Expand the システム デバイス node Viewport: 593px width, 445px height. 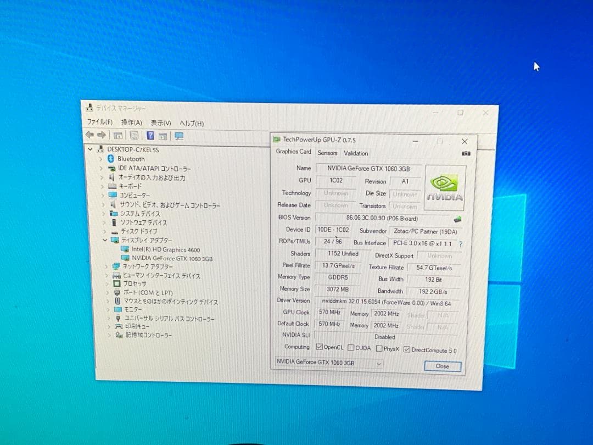[104, 213]
